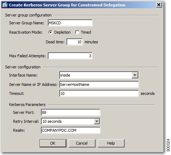Click the ASDM app icon in title bar

tap(5, 5)
